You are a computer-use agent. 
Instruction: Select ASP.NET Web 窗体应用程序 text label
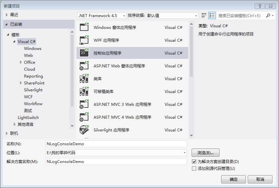click(119, 66)
